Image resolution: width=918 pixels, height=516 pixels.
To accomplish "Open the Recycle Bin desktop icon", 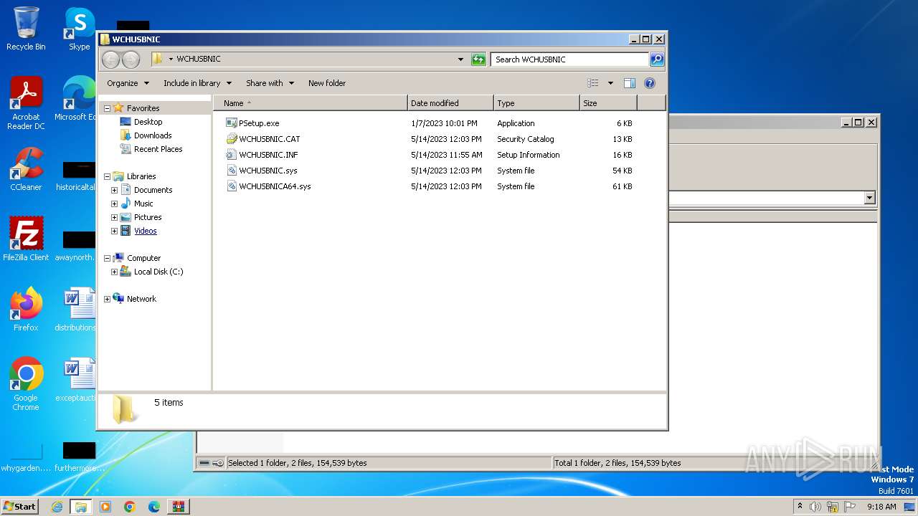I will (x=26, y=29).
